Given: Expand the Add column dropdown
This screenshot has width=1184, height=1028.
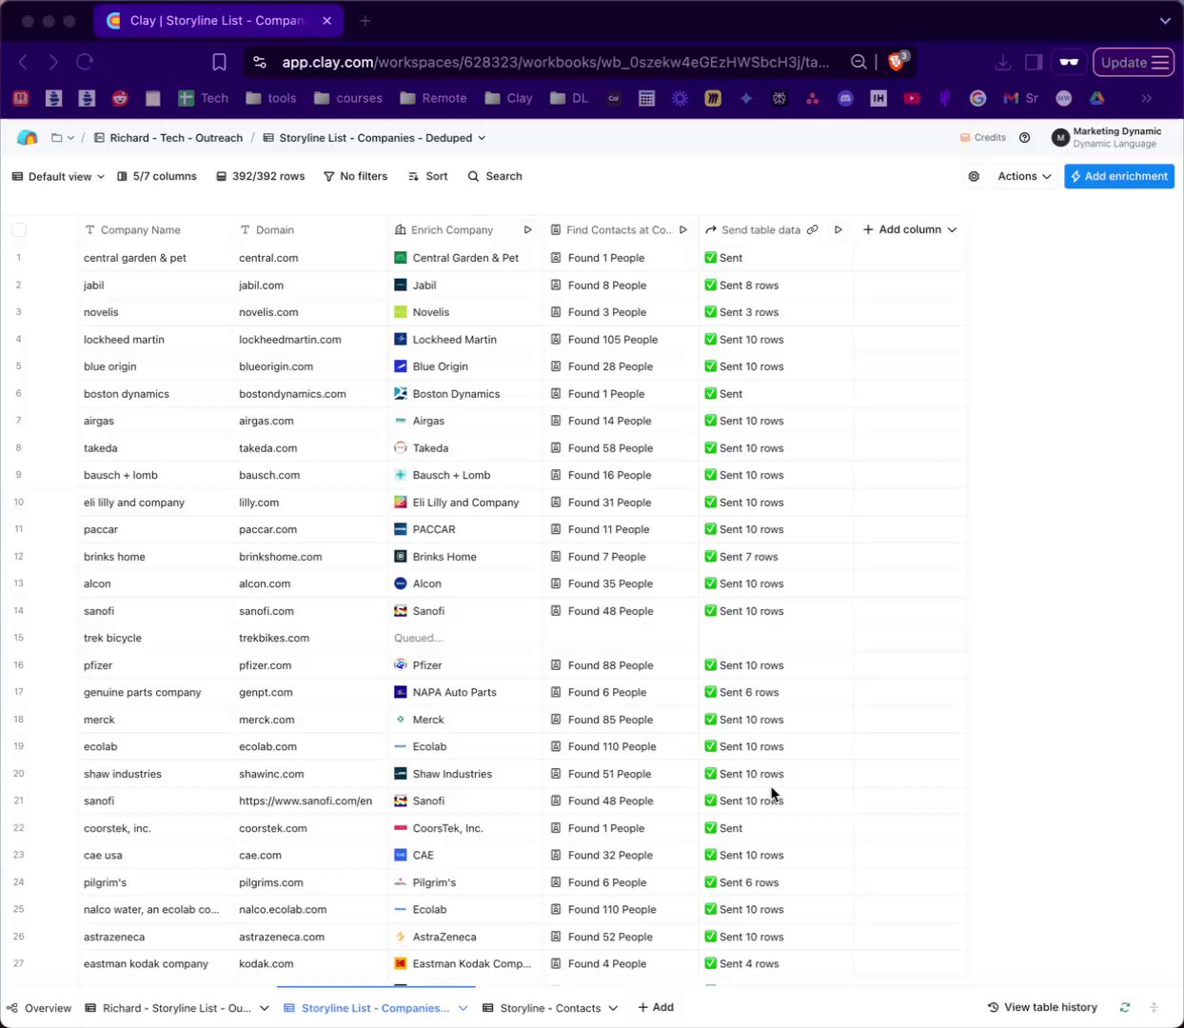Looking at the screenshot, I should point(953,229).
